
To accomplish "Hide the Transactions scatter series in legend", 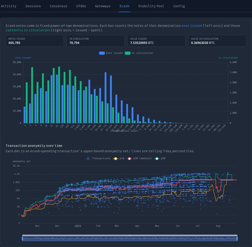I will pos(98,159).
